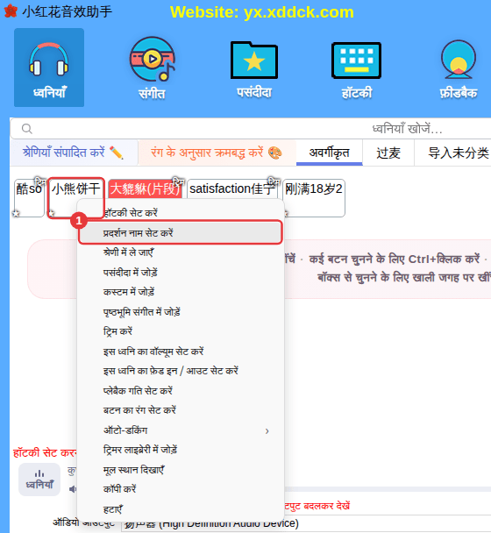Choose पसंदीदा में जोड़ें menu item
The height and width of the screenshot is (533, 491).
(181, 273)
